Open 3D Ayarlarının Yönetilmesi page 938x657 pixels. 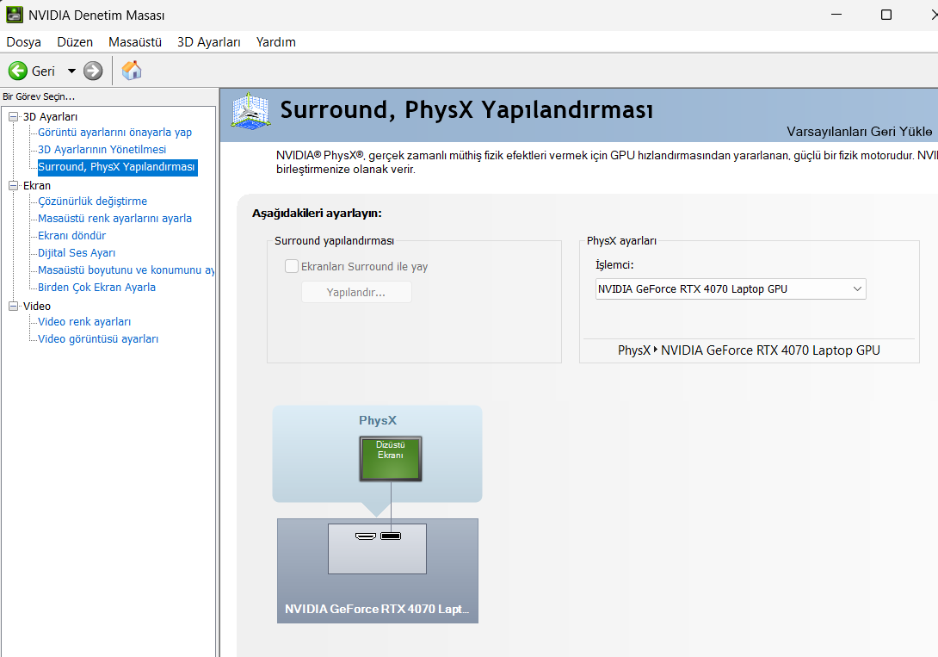tap(102, 150)
